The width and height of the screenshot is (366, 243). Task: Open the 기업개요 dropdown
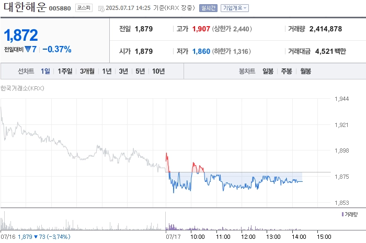point(235,8)
